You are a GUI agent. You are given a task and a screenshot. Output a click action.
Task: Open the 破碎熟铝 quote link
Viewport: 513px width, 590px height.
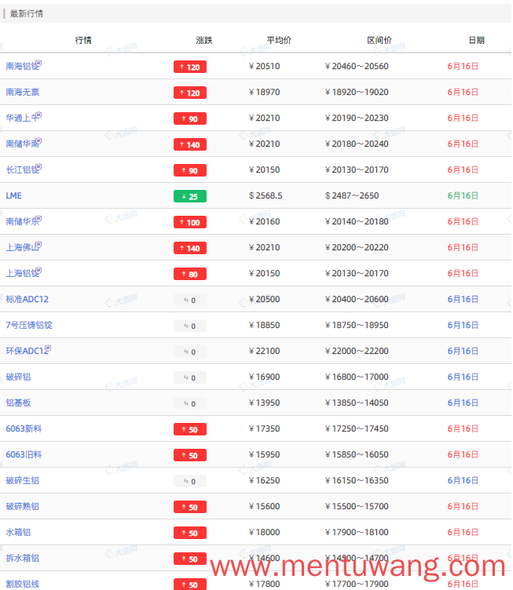click(x=22, y=507)
